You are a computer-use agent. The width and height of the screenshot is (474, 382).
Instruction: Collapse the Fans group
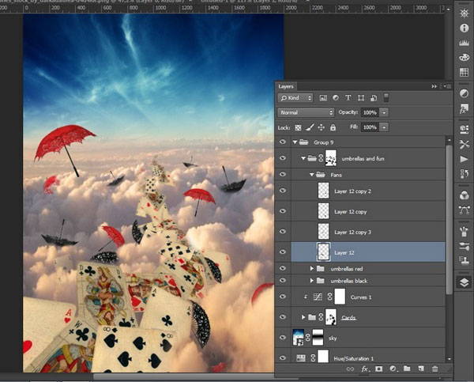312,175
